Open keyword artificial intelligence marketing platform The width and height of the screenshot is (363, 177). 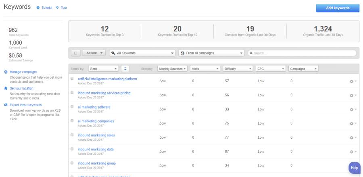(107, 79)
